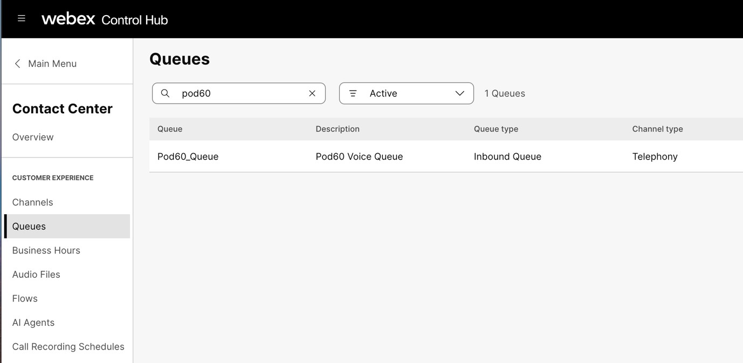Image resolution: width=743 pixels, height=363 pixels.
Task: Open the Pod60_Queue row
Action: click(188, 156)
